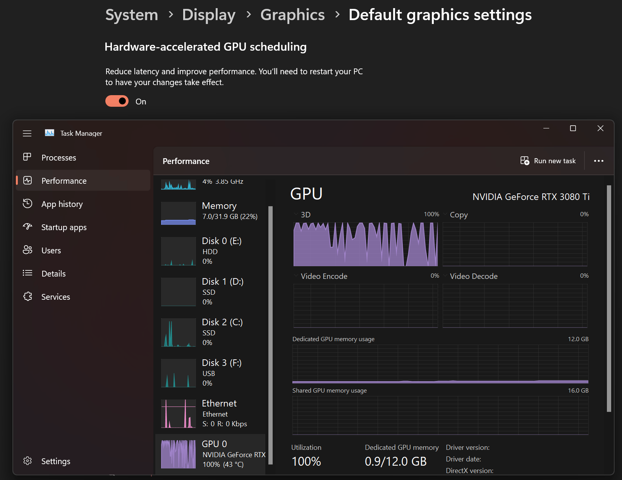Click the GPU details pane vertical scrollbar
The height and width of the screenshot is (480, 622).
[609, 299]
